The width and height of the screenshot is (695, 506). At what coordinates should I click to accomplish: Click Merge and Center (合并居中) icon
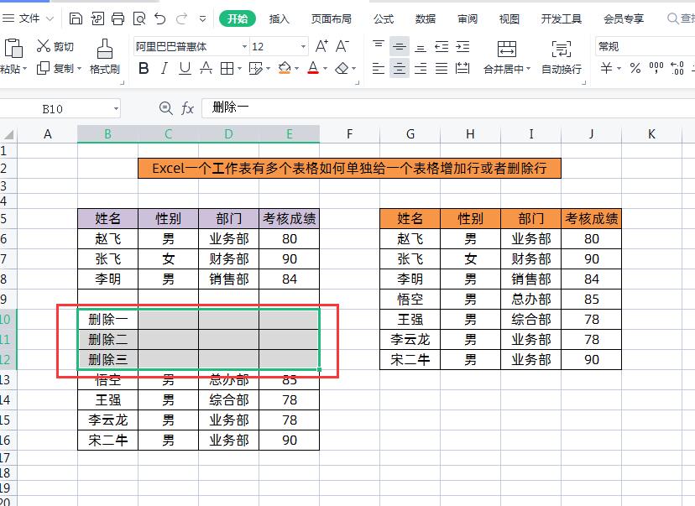[507, 49]
